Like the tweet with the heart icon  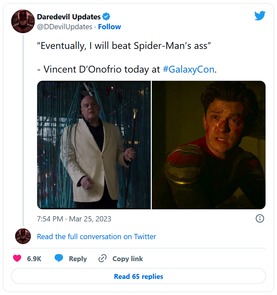click(17, 259)
